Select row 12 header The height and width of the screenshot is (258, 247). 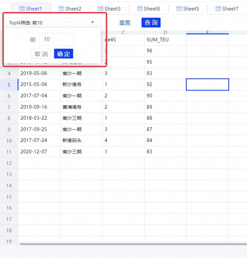coord(9,163)
